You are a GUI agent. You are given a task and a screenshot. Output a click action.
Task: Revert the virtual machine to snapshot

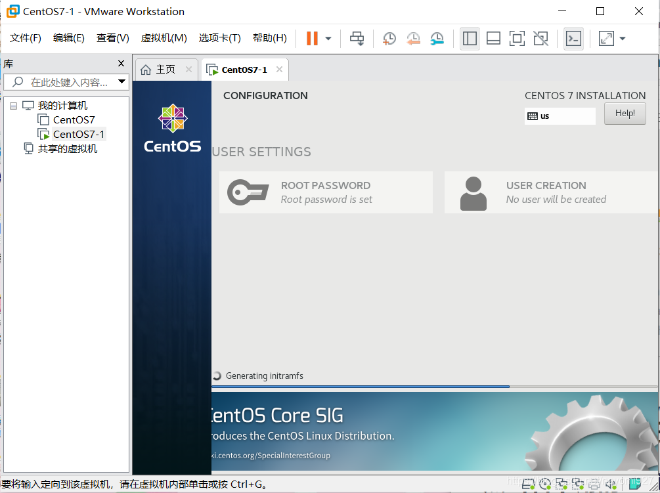tap(413, 38)
